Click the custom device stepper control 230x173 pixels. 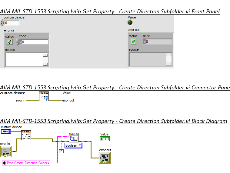pyautogui.click(x=2, y=23)
